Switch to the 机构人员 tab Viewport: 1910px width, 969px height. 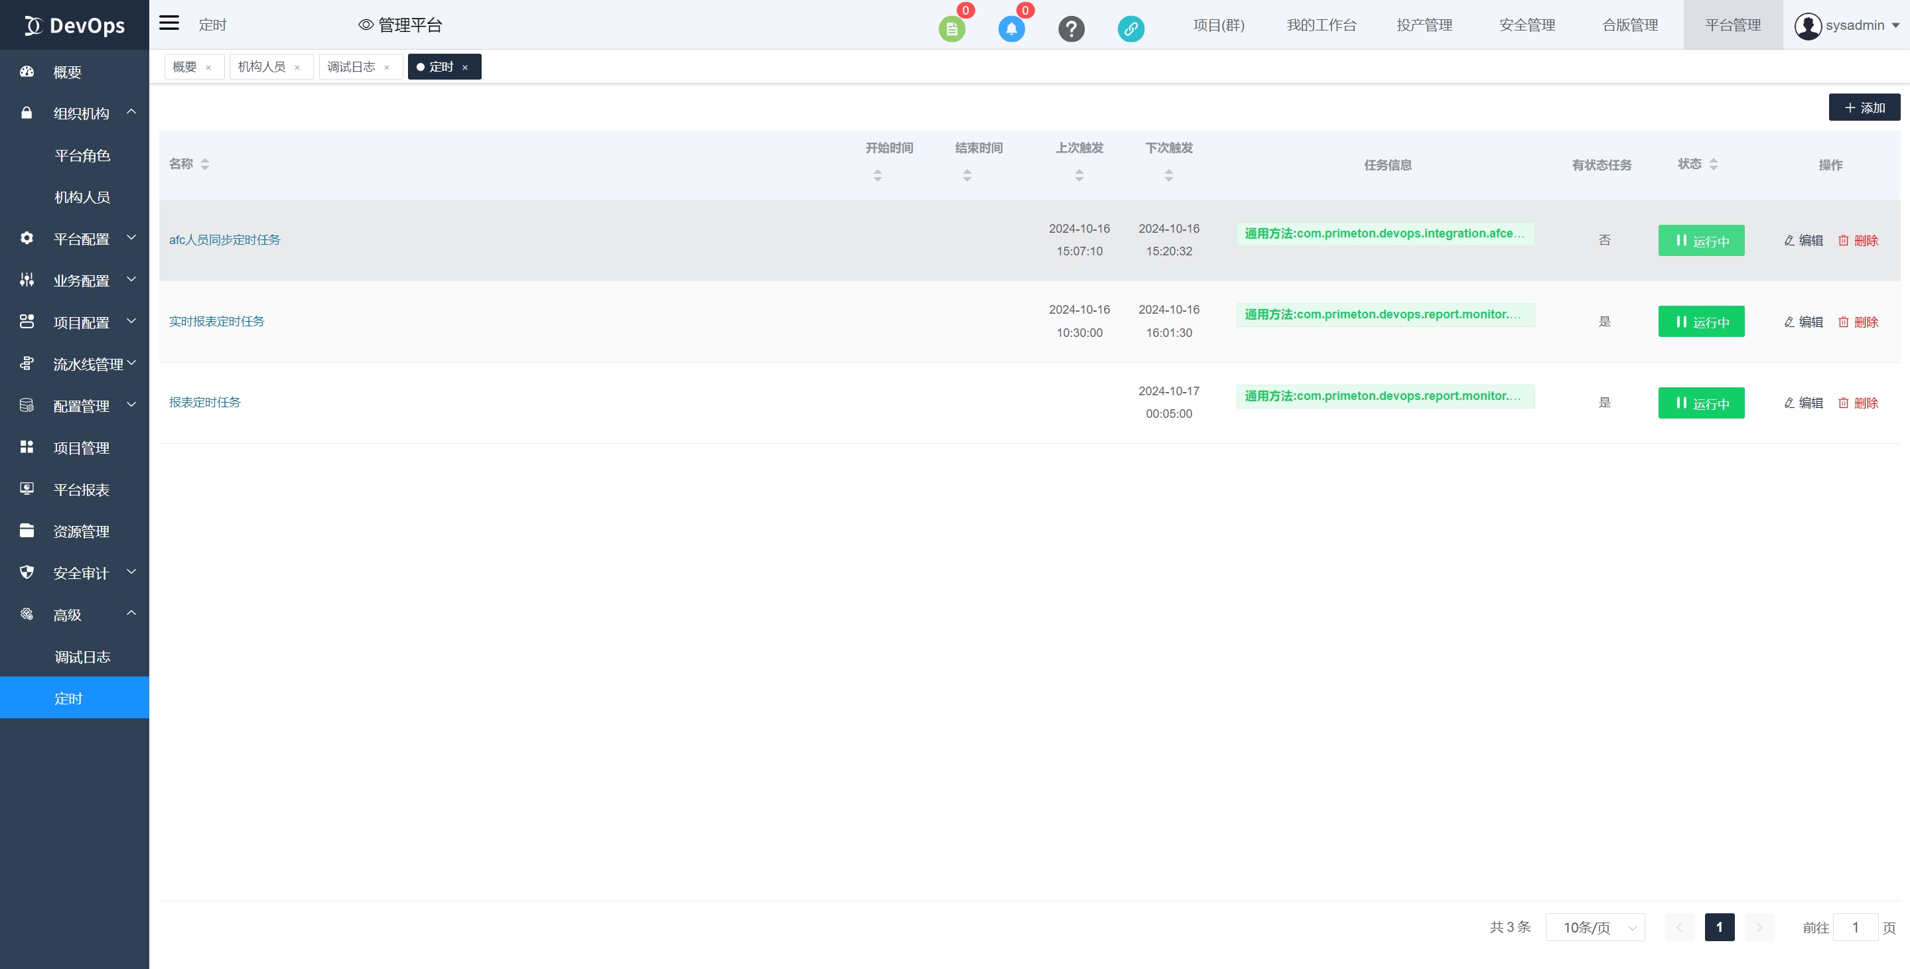coord(262,67)
